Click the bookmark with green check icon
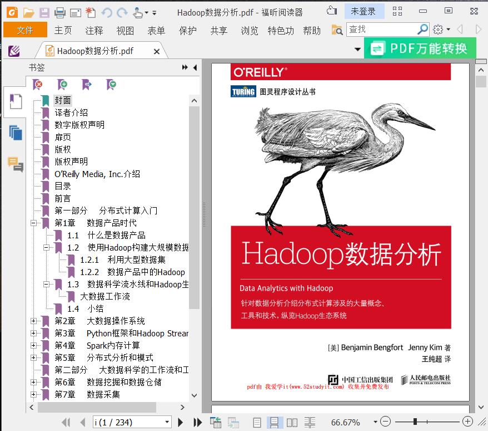The width and height of the screenshot is (488, 431). point(111,84)
